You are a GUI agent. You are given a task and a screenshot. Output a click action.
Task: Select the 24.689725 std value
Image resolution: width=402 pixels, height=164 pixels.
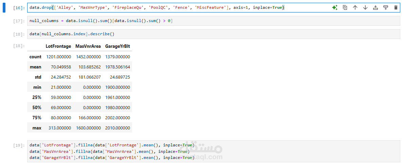coord(120,77)
